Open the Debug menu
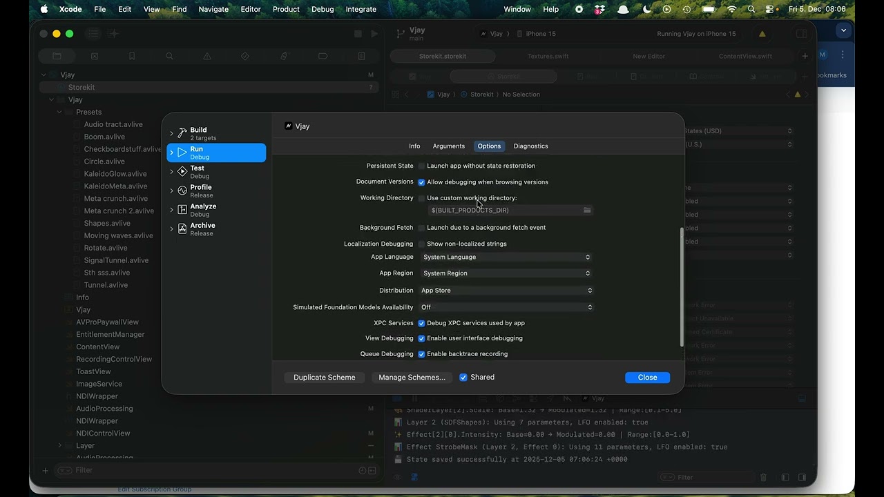Image resolution: width=884 pixels, height=497 pixels. click(323, 9)
